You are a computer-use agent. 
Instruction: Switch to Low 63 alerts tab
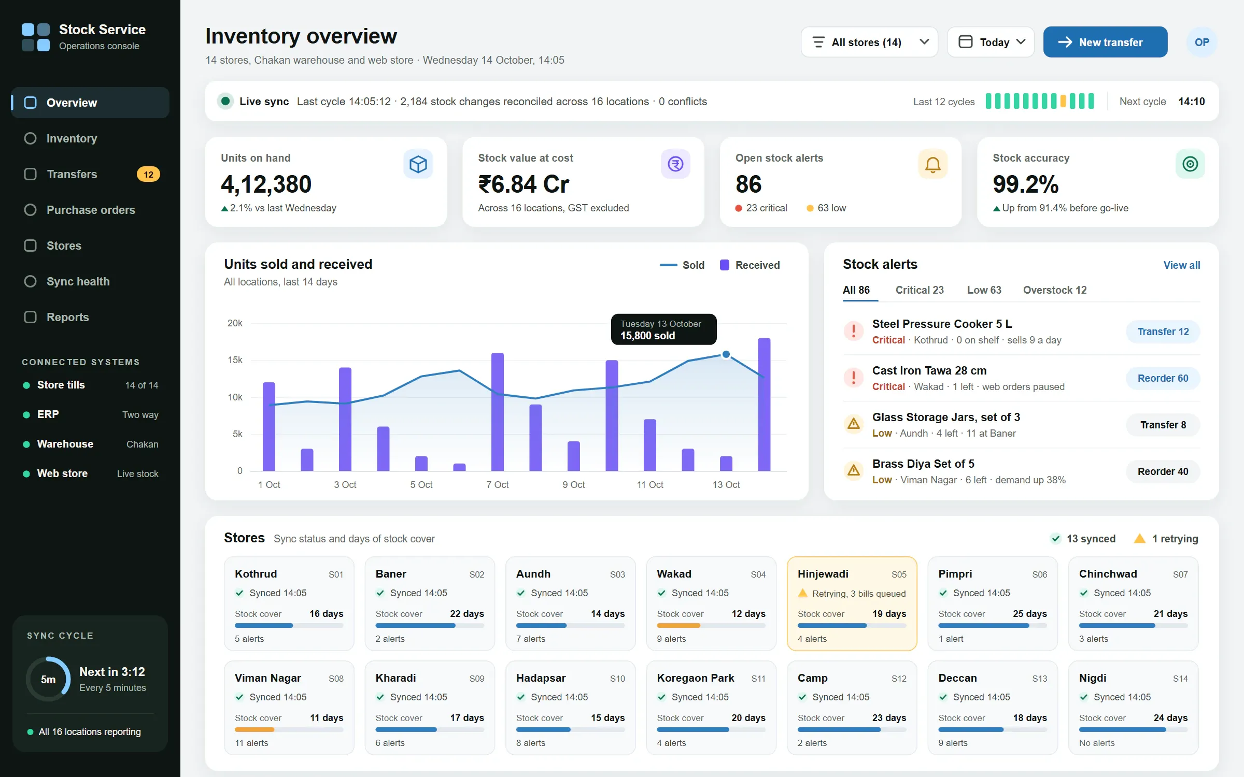[984, 290]
